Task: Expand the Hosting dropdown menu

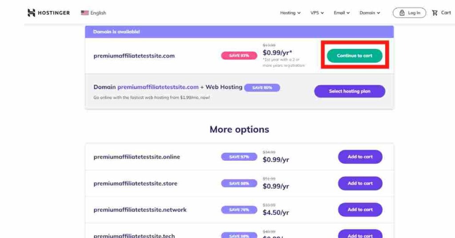Action: (x=290, y=13)
